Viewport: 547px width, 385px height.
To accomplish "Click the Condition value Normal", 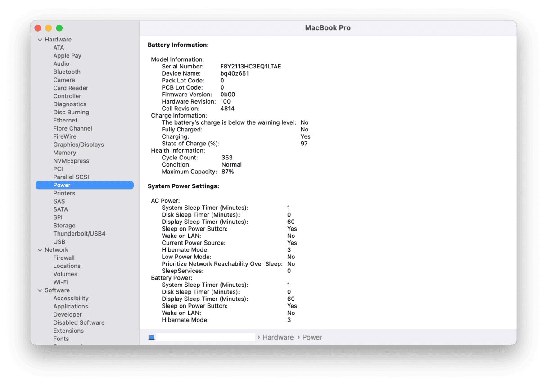I will coord(232,165).
